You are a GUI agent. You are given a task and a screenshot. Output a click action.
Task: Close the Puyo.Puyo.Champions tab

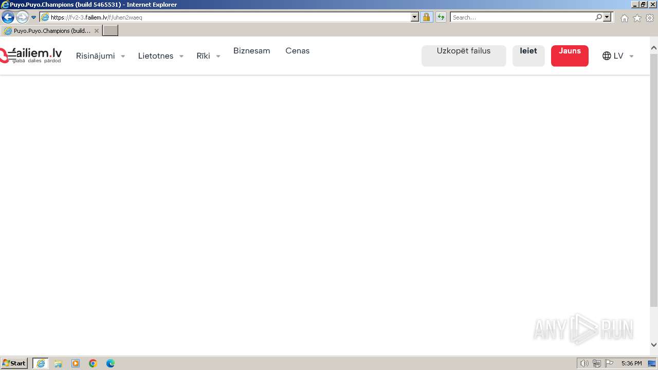click(96, 31)
